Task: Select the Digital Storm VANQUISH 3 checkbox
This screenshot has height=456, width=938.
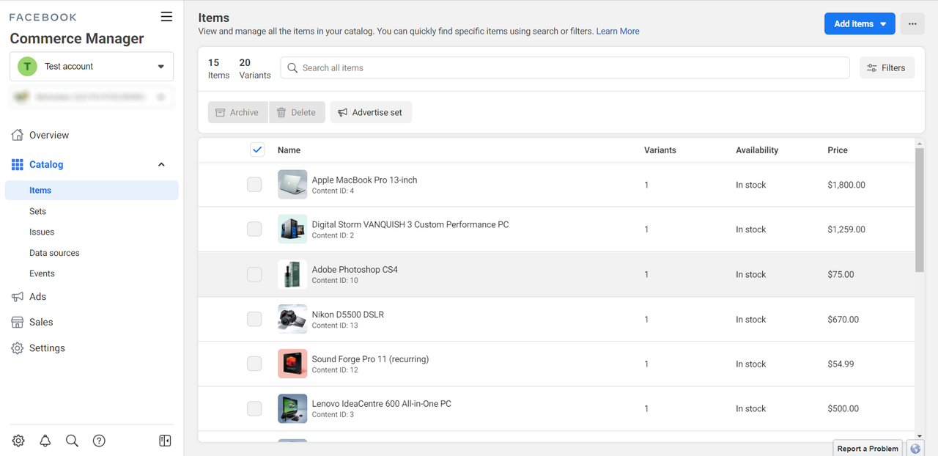Action: click(254, 229)
